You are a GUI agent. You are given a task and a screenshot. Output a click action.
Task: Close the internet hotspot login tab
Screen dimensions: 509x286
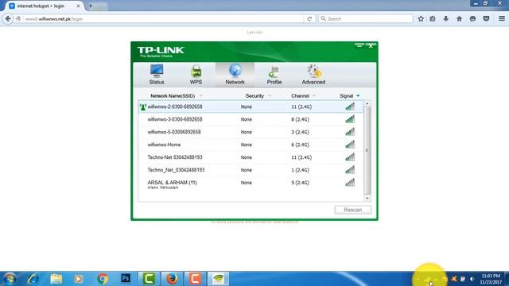click(x=78, y=6)
